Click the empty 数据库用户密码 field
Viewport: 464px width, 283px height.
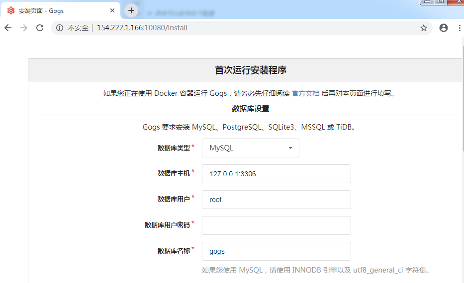pyautogui.click(x=277, y=225)
